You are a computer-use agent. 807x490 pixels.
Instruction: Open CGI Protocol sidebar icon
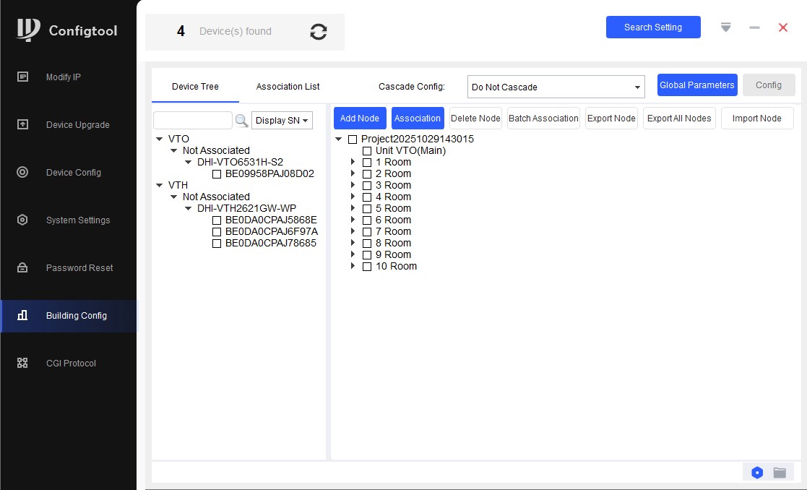coord(22,363)
